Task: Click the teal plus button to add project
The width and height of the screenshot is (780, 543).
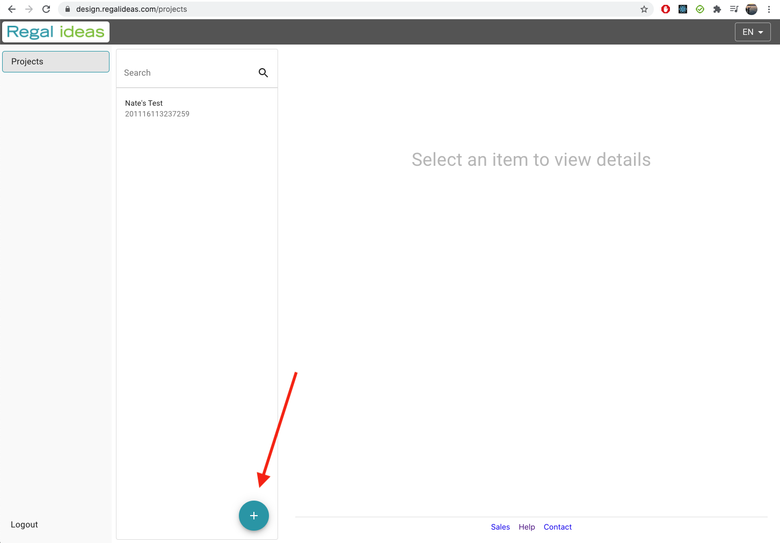Action: 253,516
